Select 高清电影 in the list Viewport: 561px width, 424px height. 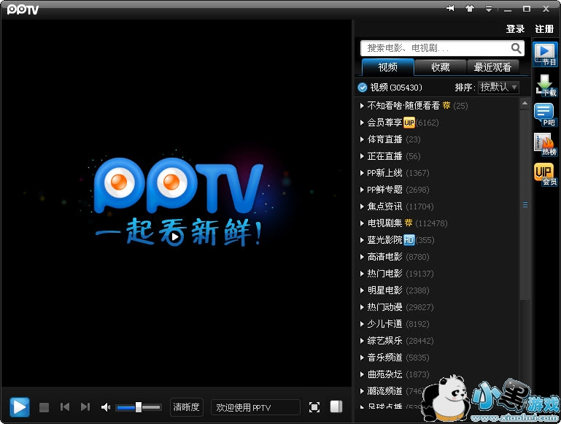[x=385, y=257]
